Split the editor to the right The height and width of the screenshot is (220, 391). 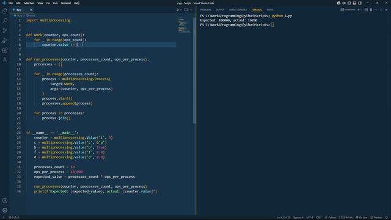186,10
